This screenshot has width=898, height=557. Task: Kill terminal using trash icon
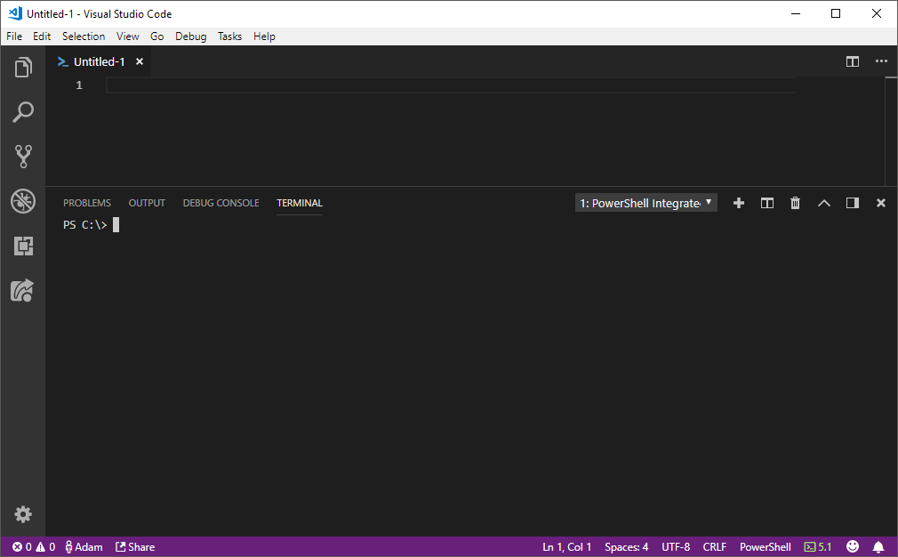[x=795, y=203]
